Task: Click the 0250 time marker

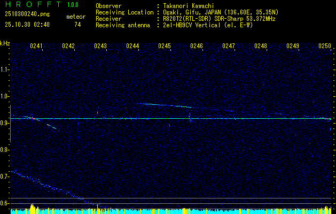Action: pyautogui.click(x=325, y=47)
